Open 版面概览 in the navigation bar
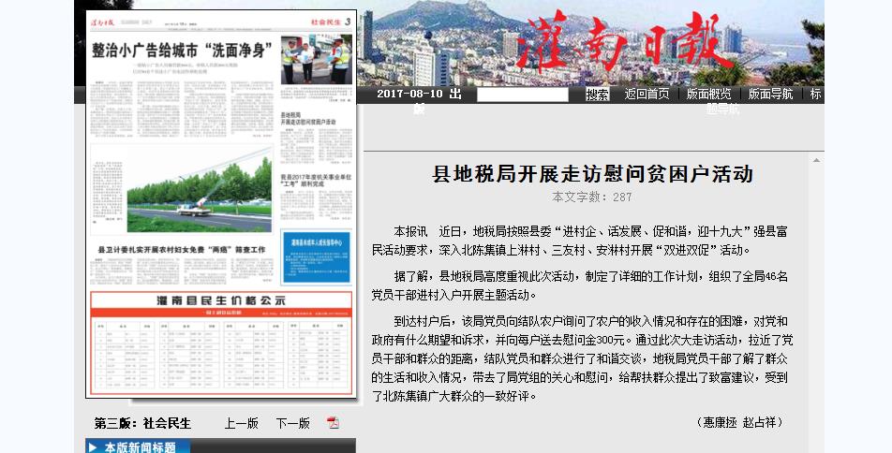 pyautogui.click(x=708, y=95)
